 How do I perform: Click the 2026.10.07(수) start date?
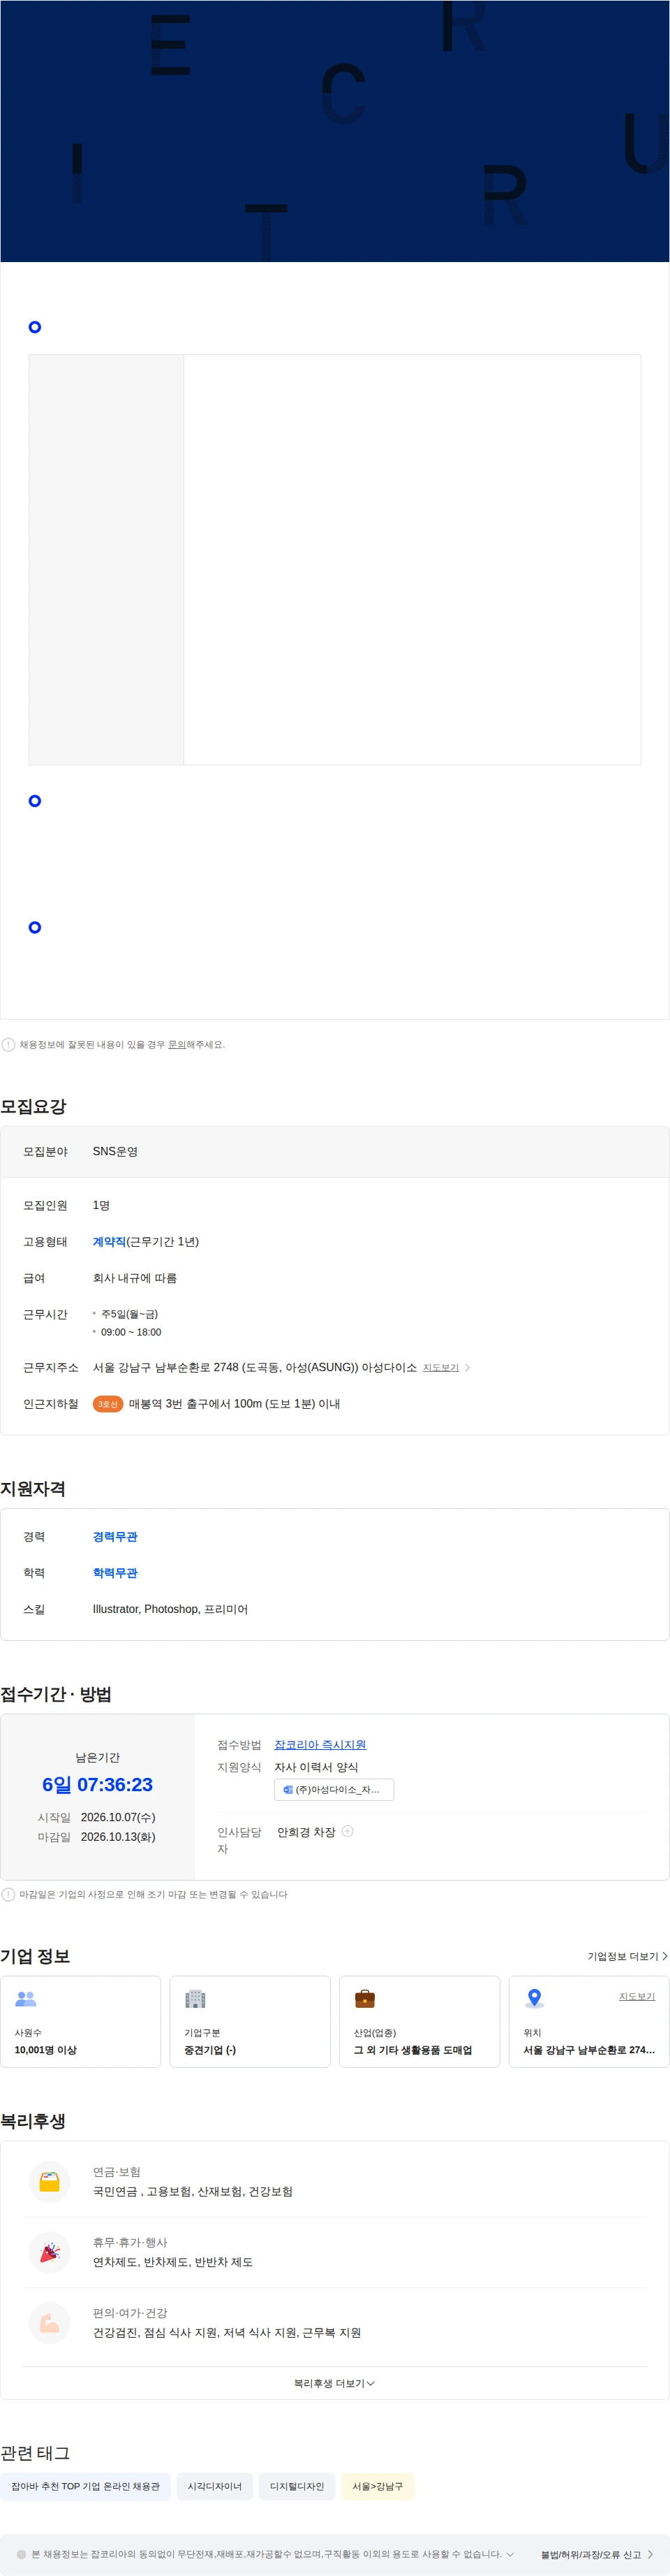(118, 1817)
